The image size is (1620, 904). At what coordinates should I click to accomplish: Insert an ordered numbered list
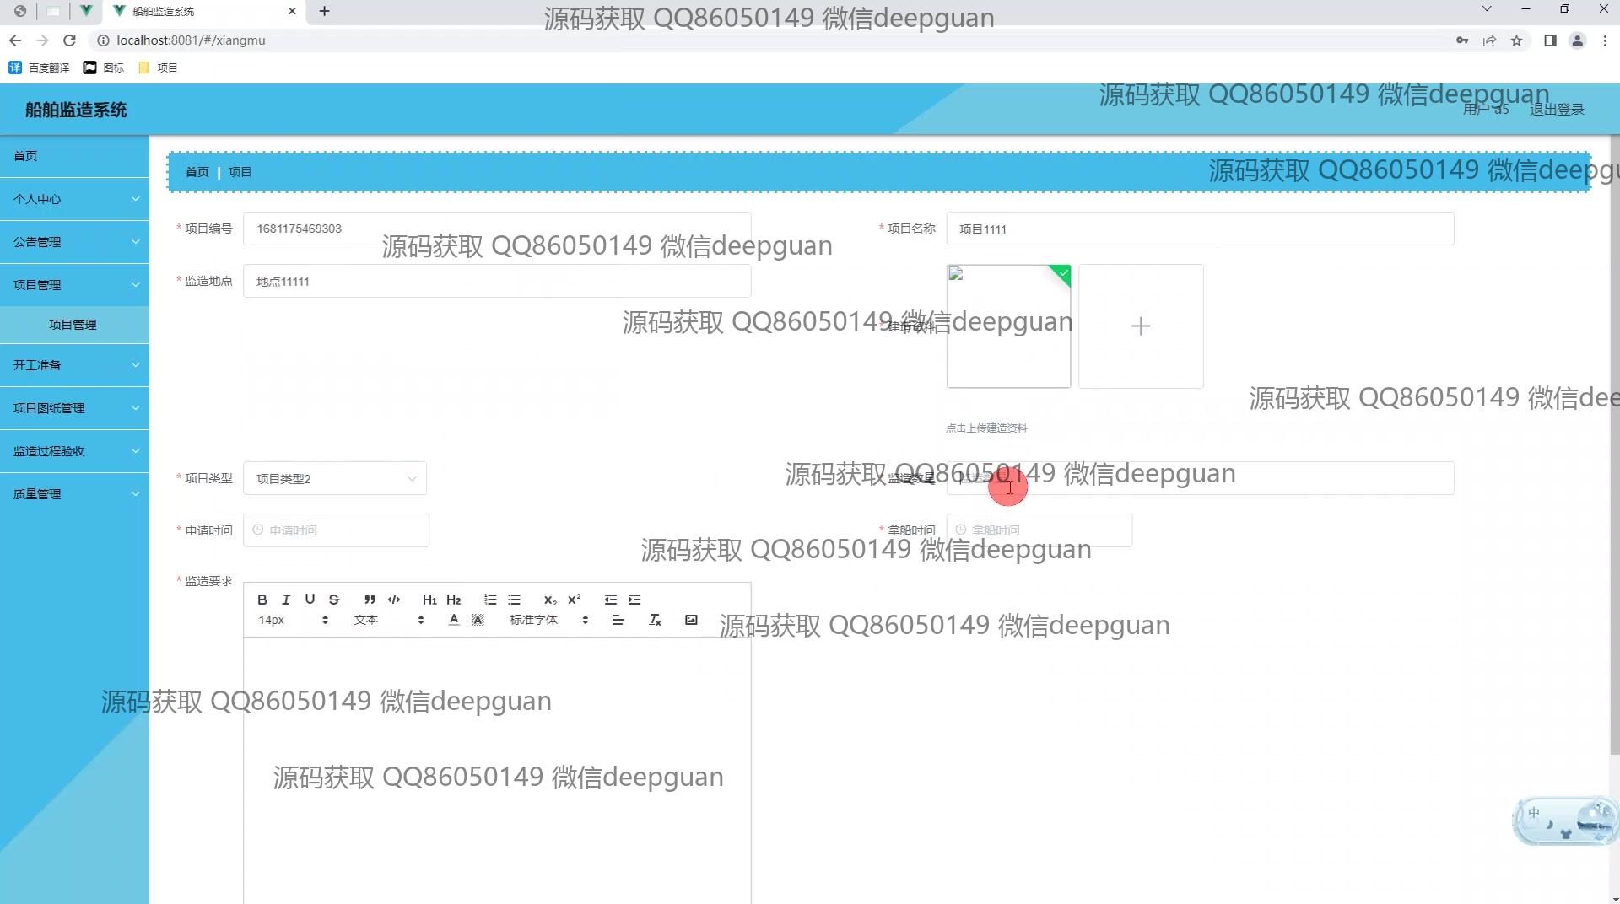(x=490, y=600)
